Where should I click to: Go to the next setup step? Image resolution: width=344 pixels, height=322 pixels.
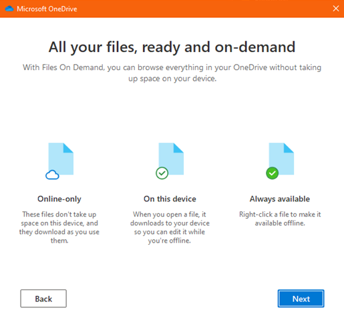coord(301,299)
